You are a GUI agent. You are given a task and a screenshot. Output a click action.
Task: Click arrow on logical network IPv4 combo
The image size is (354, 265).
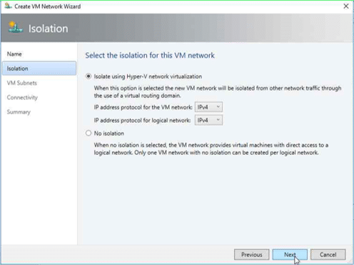coord(218,120)
